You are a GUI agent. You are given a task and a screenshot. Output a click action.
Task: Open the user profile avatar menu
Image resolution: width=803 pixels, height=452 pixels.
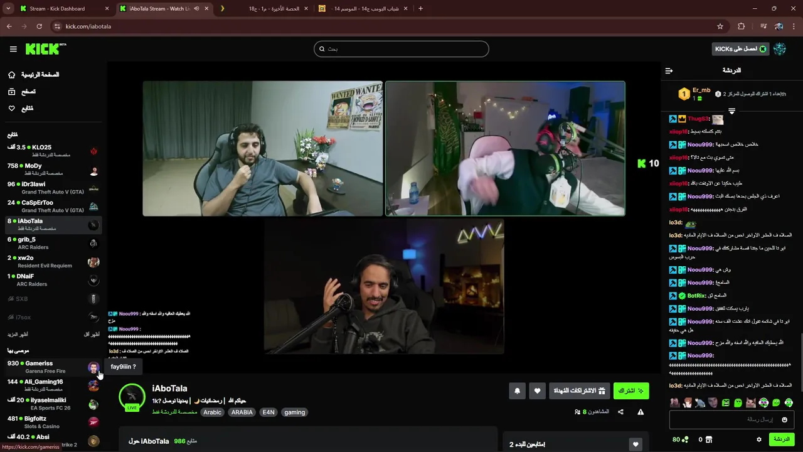point(780,49)
